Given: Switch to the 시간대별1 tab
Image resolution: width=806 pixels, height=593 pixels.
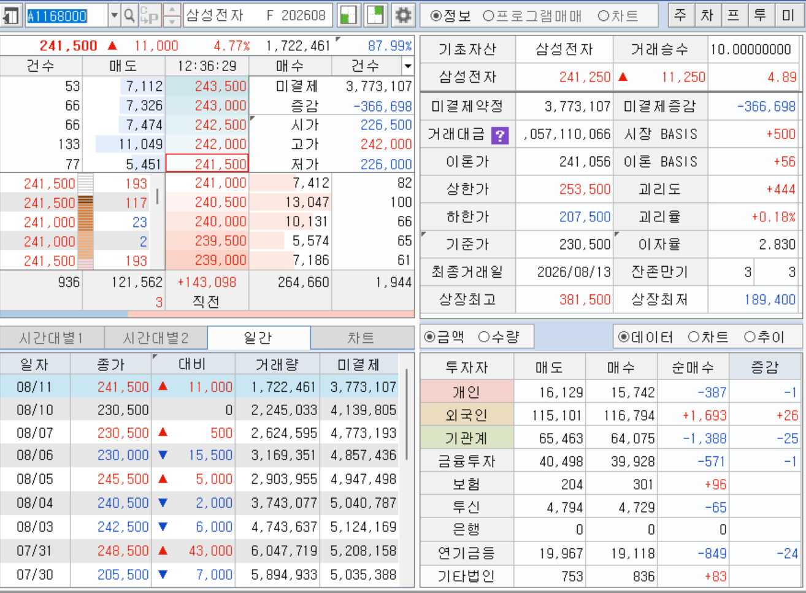Looking at the screenshot, I should pyautogui.click(x=52, y=338).
